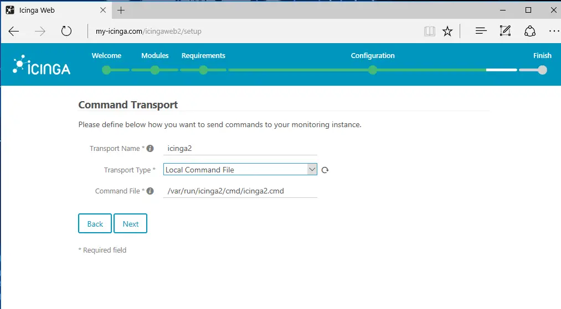Click the Required field note
Screen dimensions: 561x309
click(x=102, y=250)
